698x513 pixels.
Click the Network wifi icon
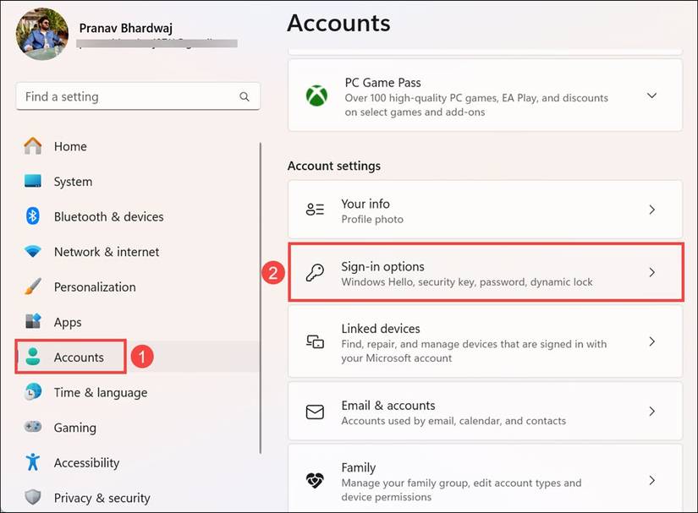coord(32,251)
